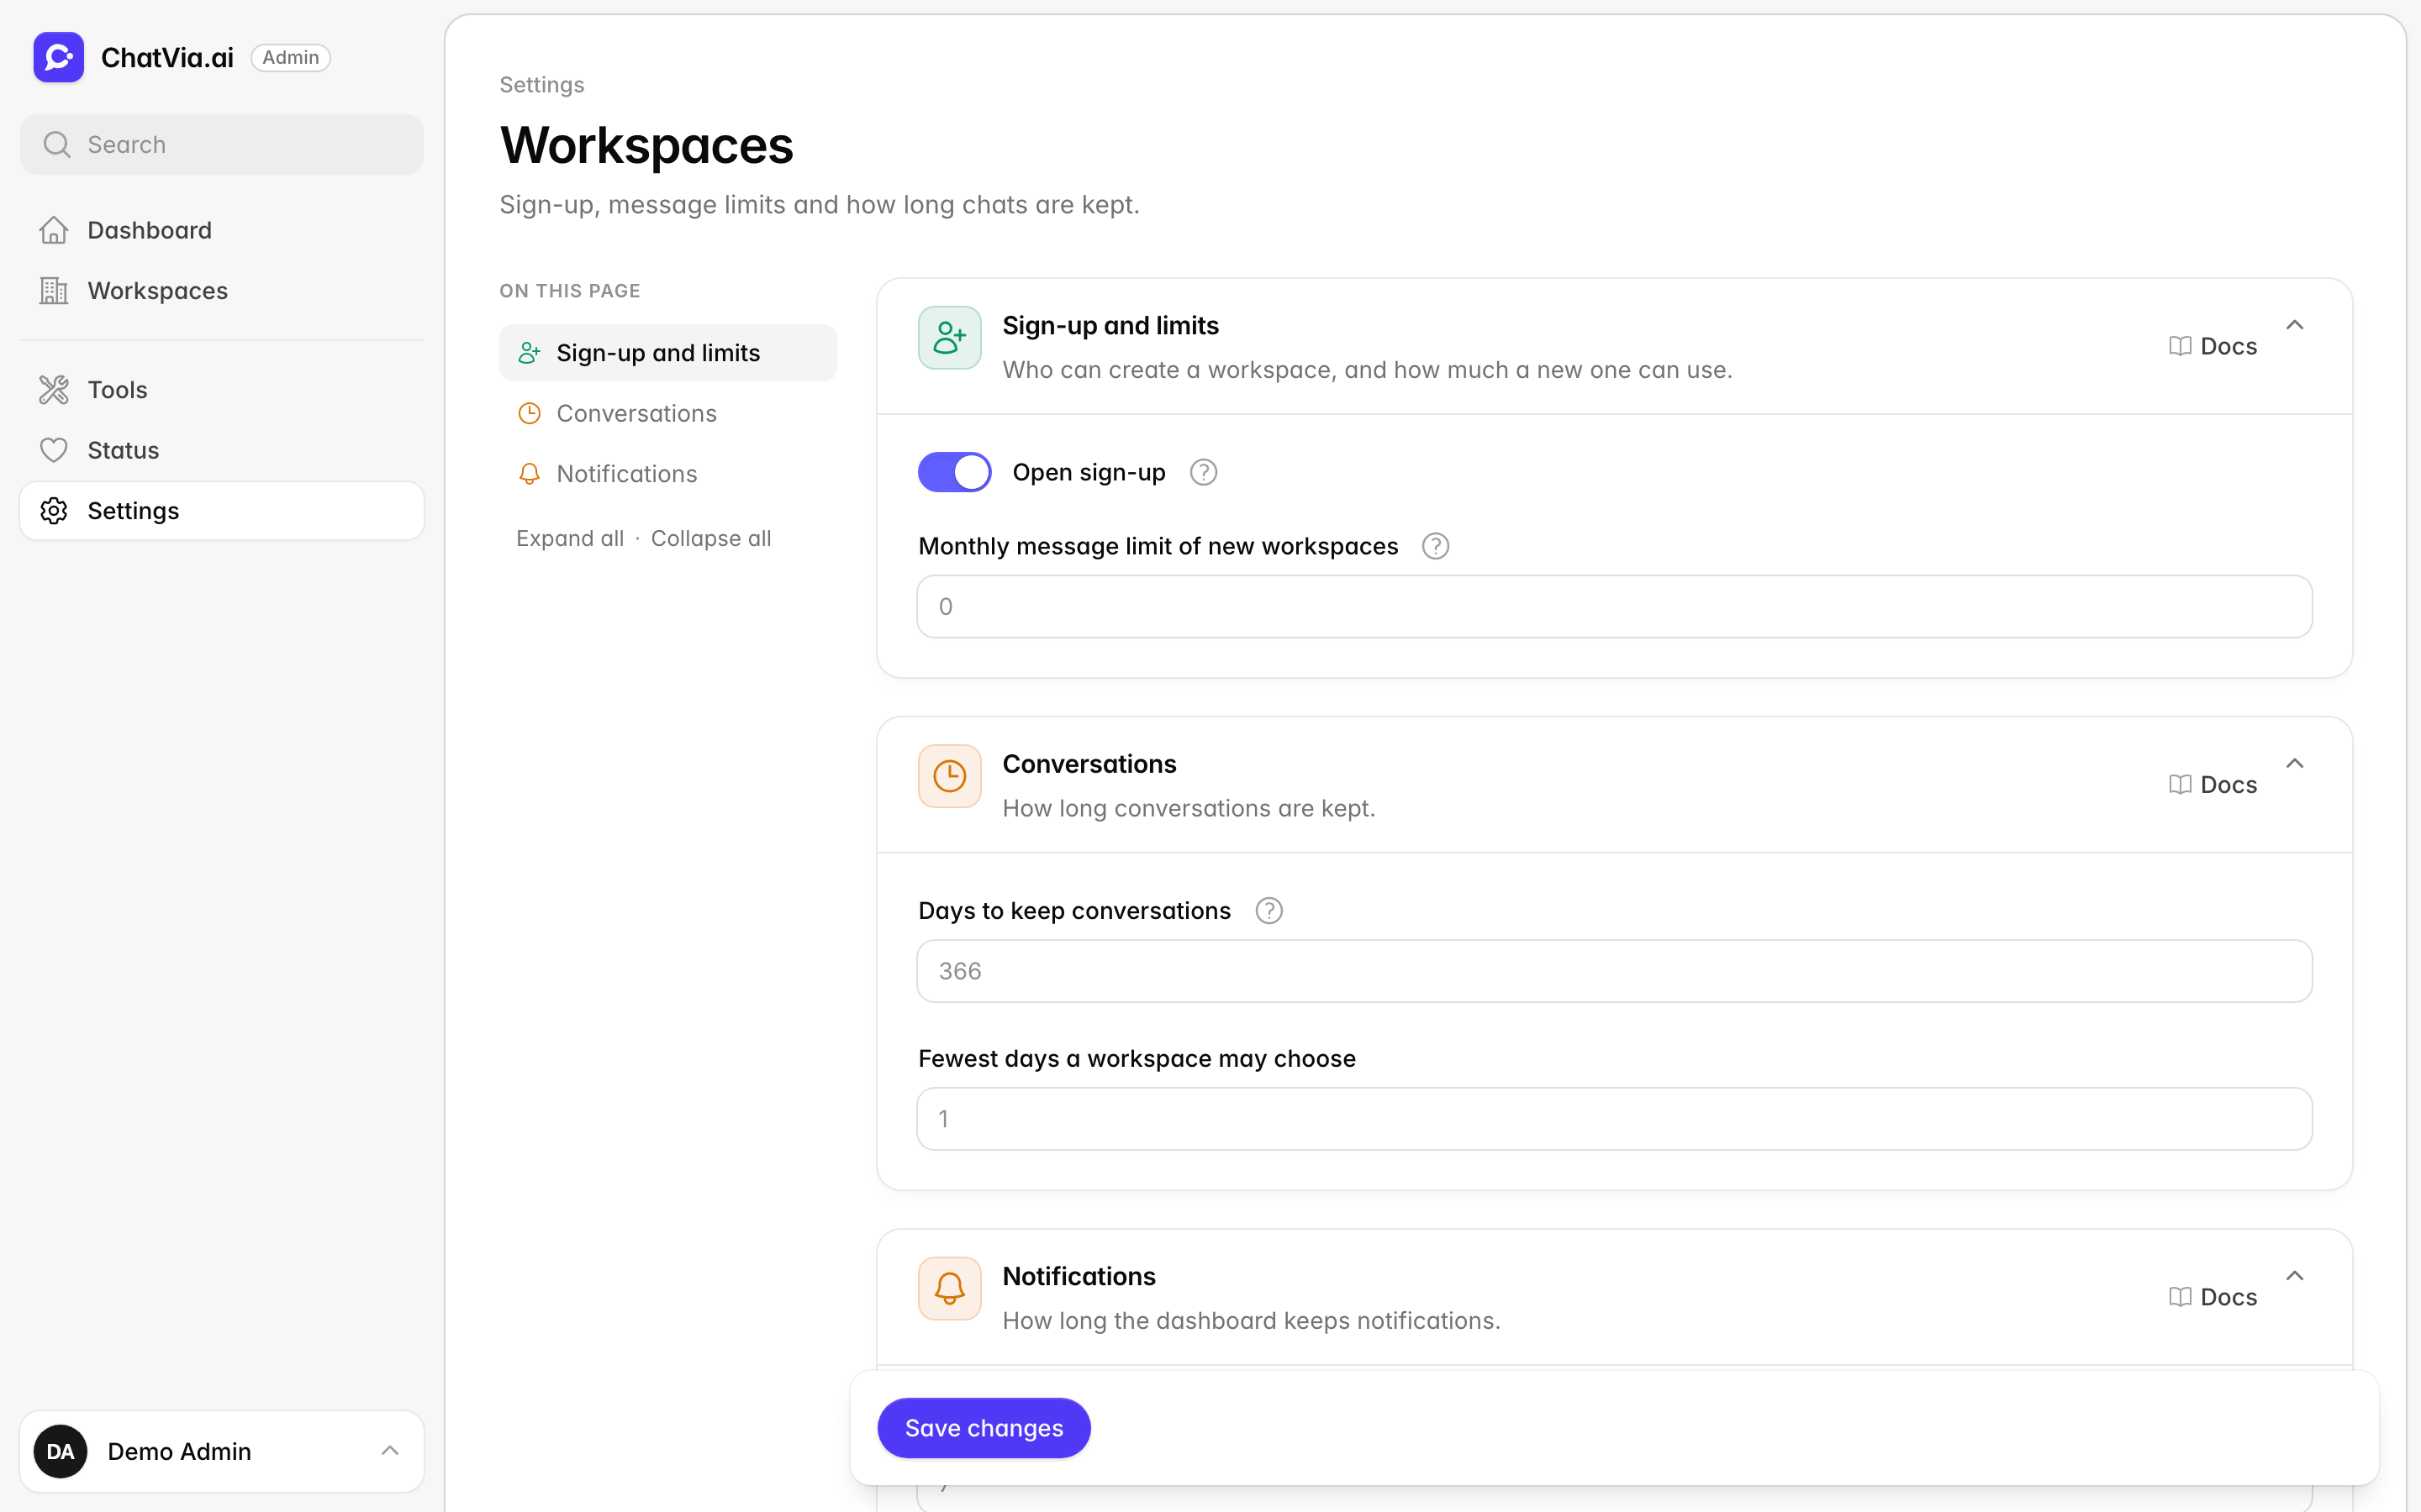Focus the Search input field
This screenshot has width=2421, height=1512.
tap(222, 145)
